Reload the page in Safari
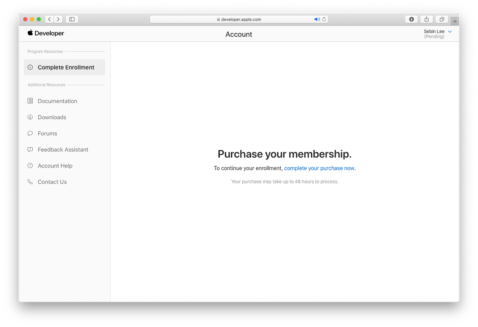Image resolution: width=478 pixels, height=327 pixels. click(324, 19)
